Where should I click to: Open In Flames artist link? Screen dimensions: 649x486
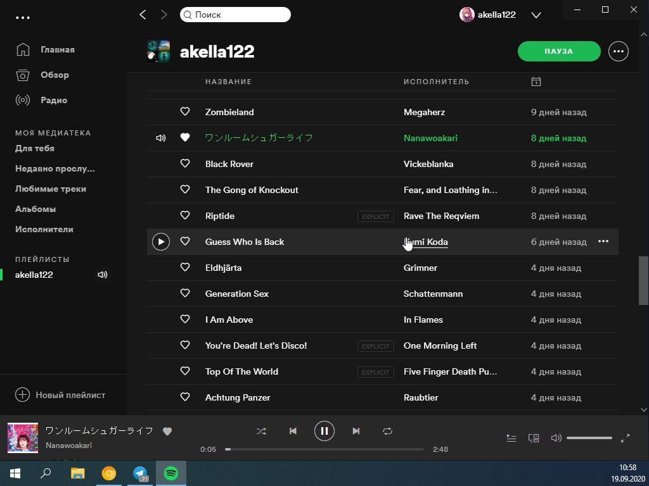pos(423,320)
